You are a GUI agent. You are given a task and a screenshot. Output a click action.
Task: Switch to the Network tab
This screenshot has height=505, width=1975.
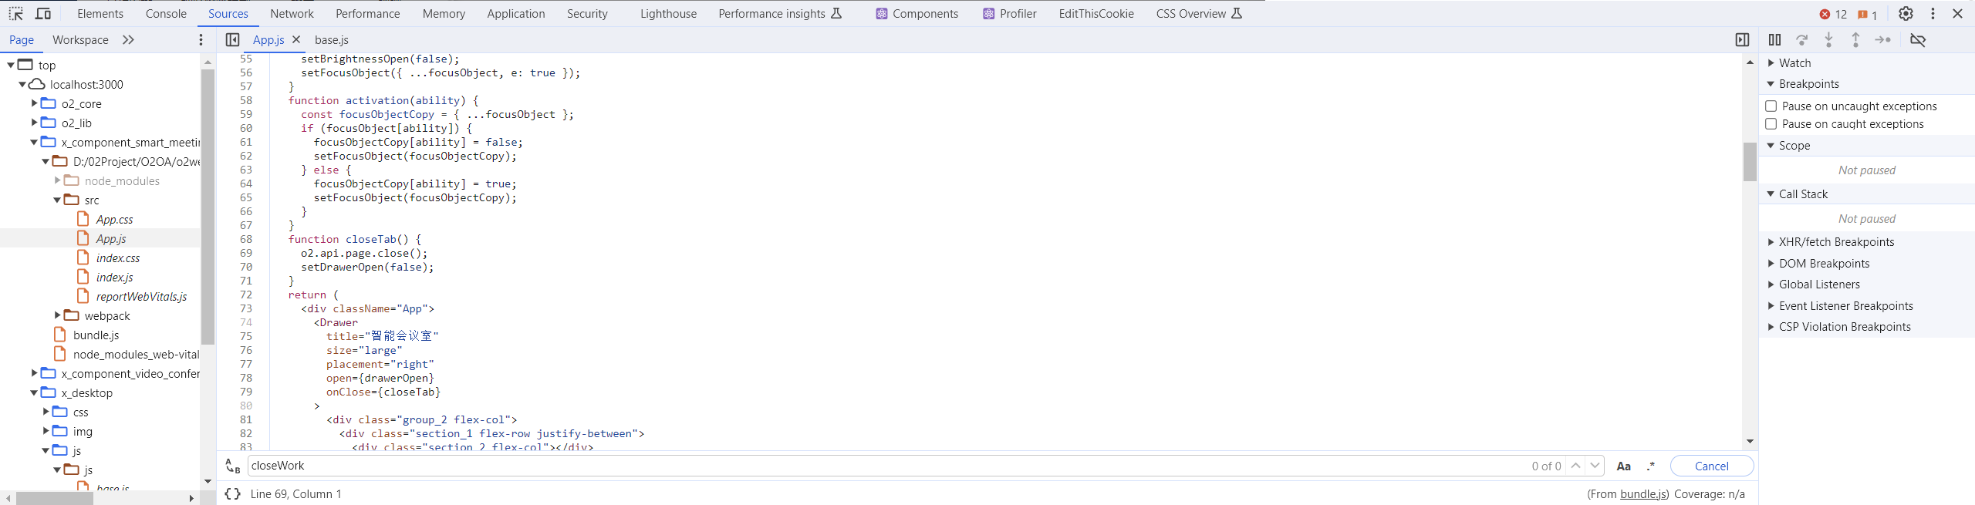click(x=292, y=14)
